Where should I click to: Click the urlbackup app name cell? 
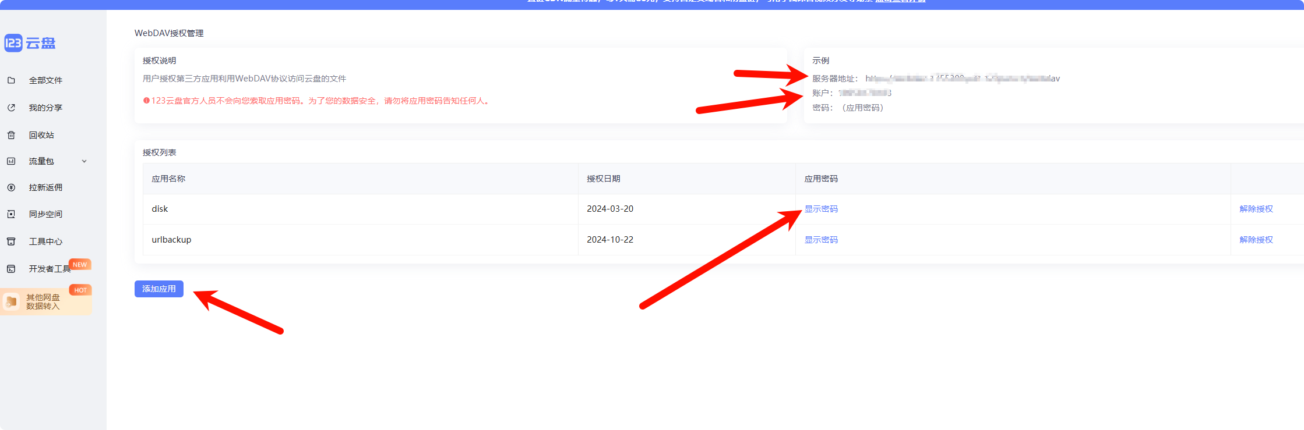pyautogui.click(x=361, y=240)
